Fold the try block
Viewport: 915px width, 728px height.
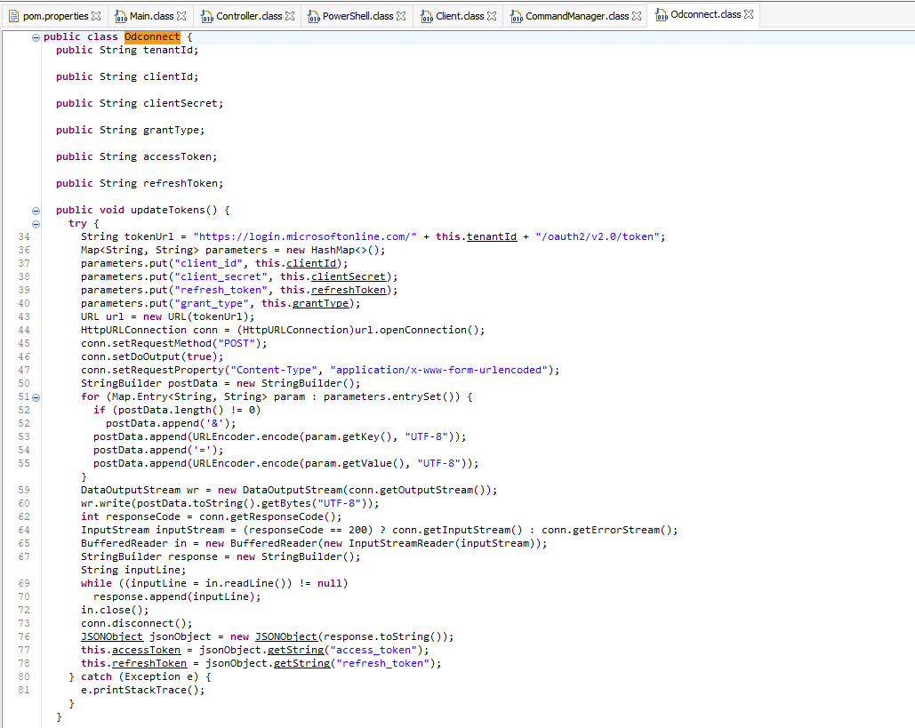[x=36, y=224]
